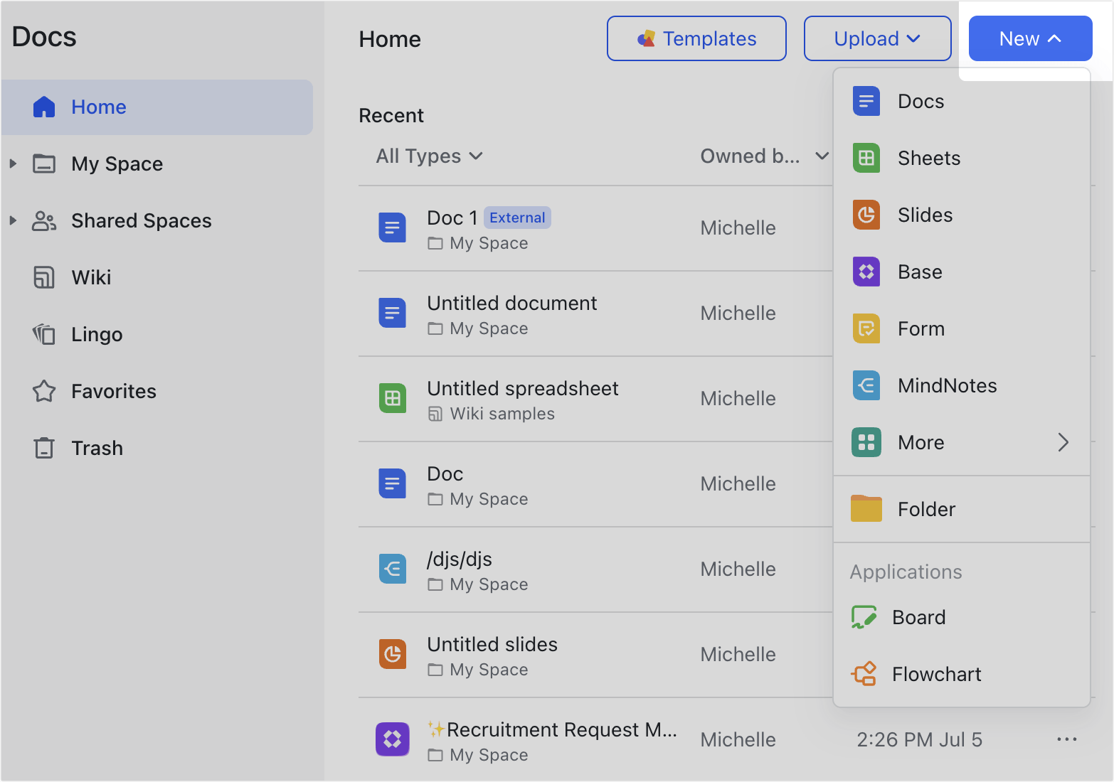The image size is (1114, 782).
Task: Create a new MindNotes document
Action: click(x=946, y=385)
